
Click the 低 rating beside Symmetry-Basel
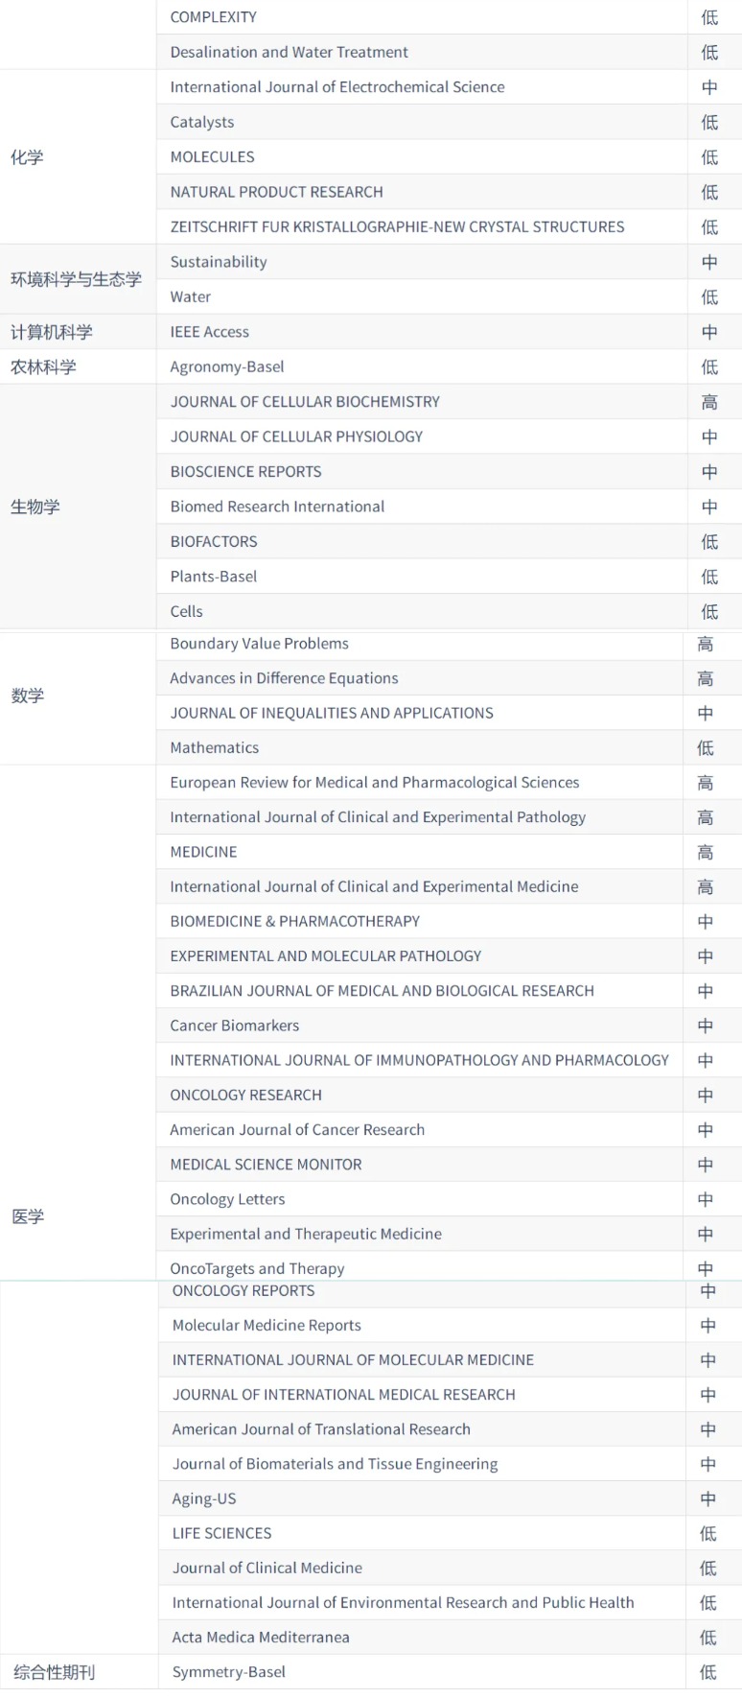708,1672
